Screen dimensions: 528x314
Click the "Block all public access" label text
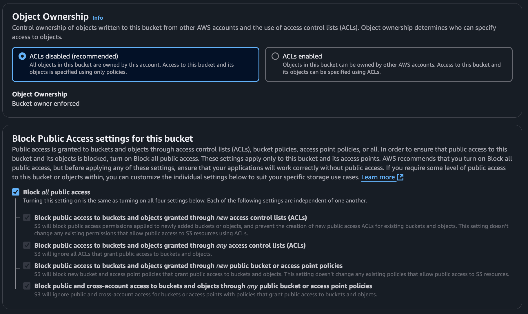(x=57, y=192)
